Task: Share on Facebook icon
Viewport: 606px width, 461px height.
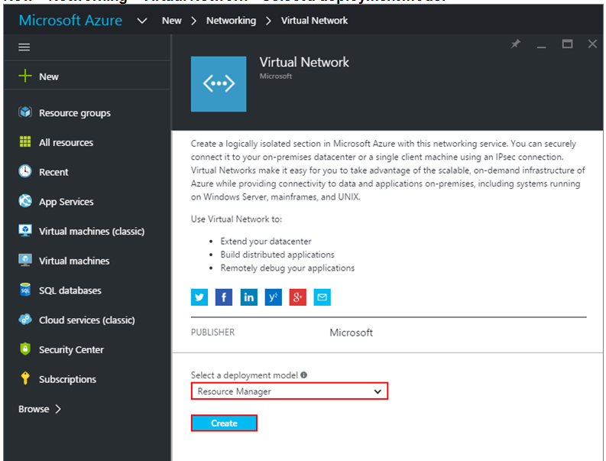Action: [224, 297]
